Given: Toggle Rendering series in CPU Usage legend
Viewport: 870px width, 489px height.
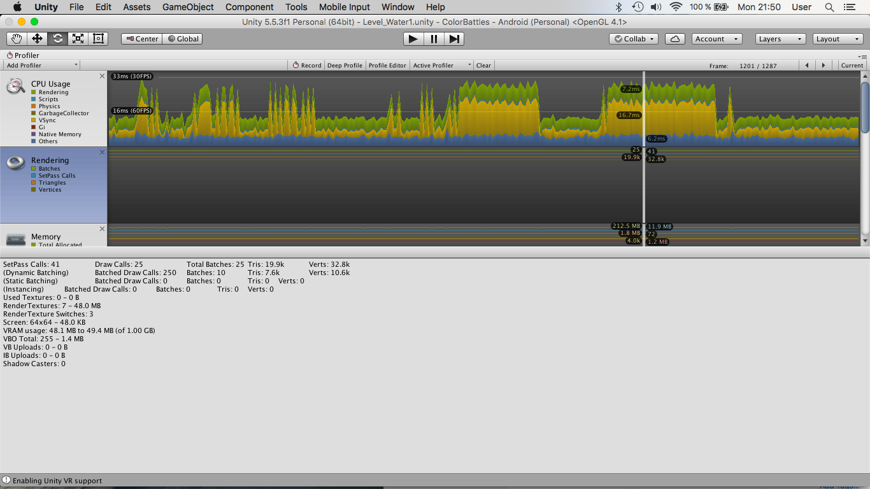Looking at the screenshot, I should (x=50, y=92).
